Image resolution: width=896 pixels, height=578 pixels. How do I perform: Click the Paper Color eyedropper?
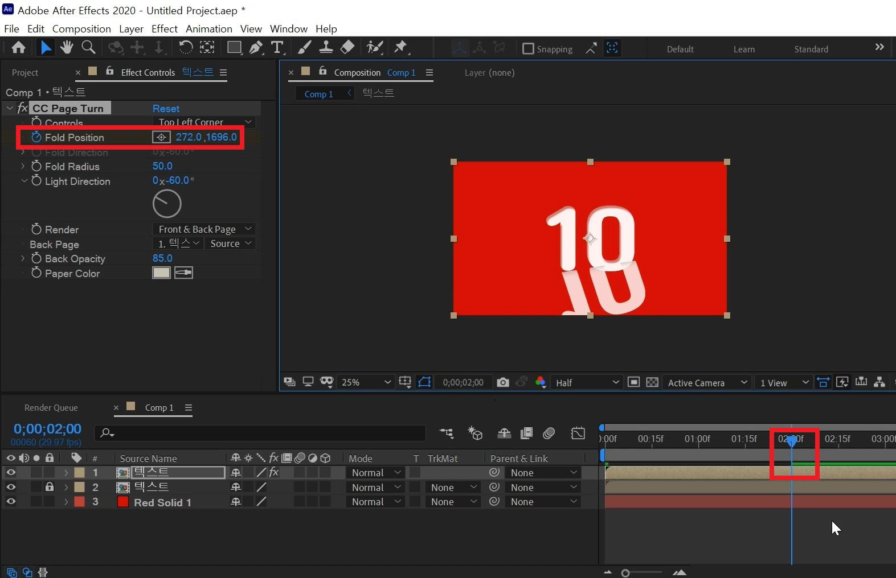183,273
